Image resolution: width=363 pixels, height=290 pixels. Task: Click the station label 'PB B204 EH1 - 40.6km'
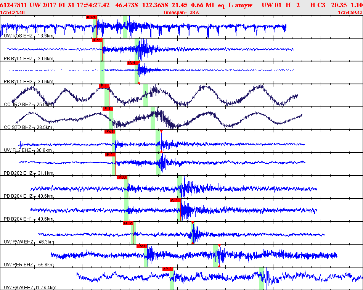click(29, 219)
